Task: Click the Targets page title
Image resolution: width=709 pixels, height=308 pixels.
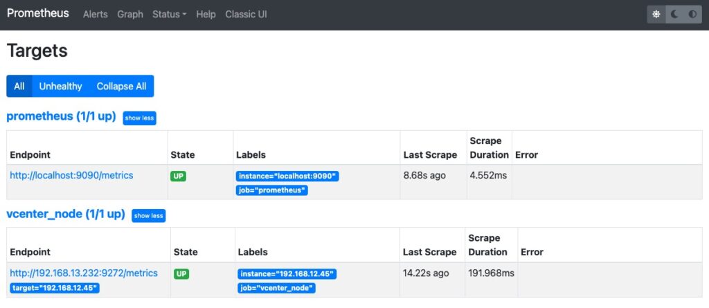Action: (37, 51)
